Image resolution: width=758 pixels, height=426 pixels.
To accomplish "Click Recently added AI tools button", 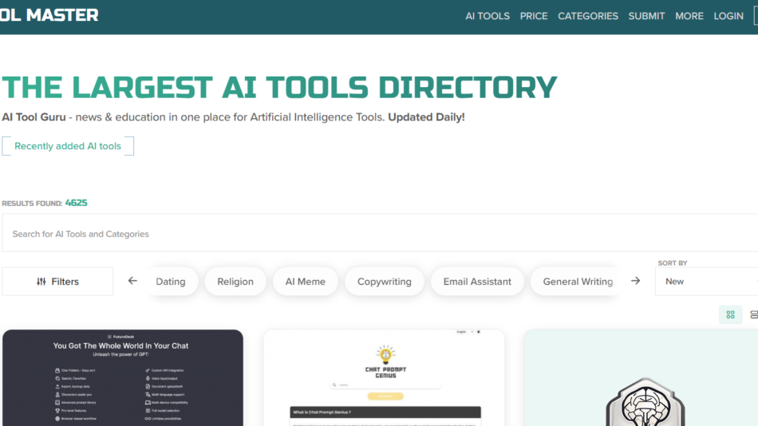I will pyautogui.click(x=68, y=146).
